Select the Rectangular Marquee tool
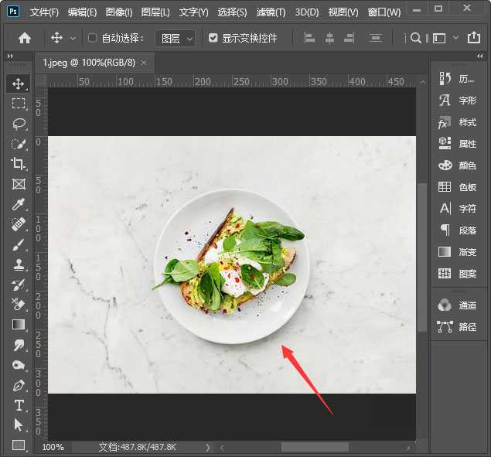491x457 pixels. (x=19, y=104)
